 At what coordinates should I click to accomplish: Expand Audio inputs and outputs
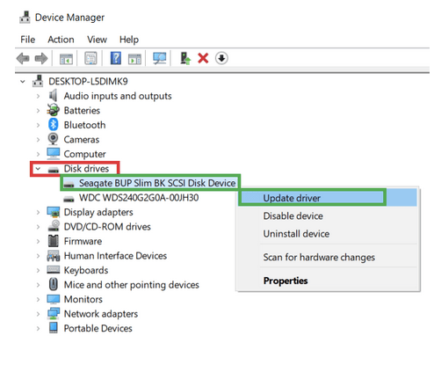point(38,96)
